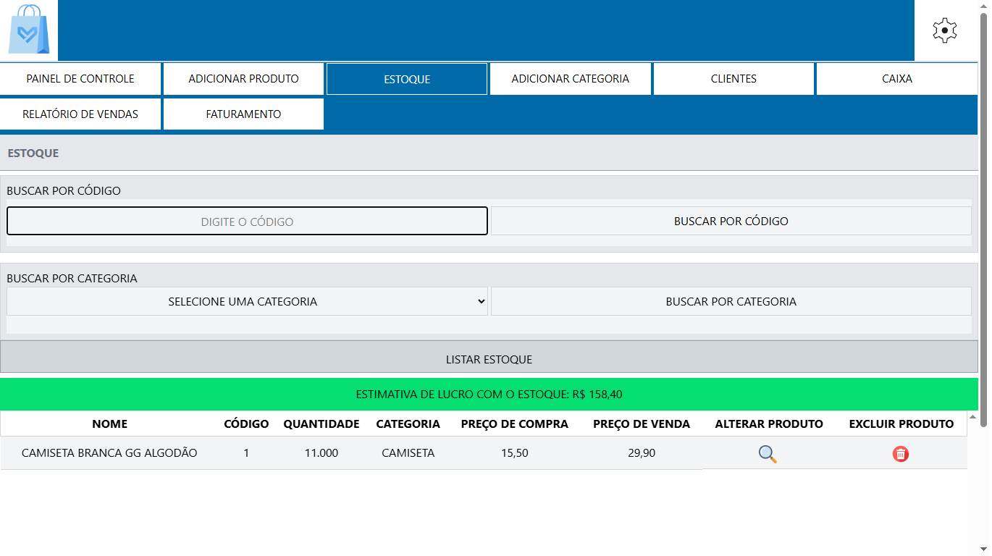View Relatório de Vendas tab

pos(80,114)
